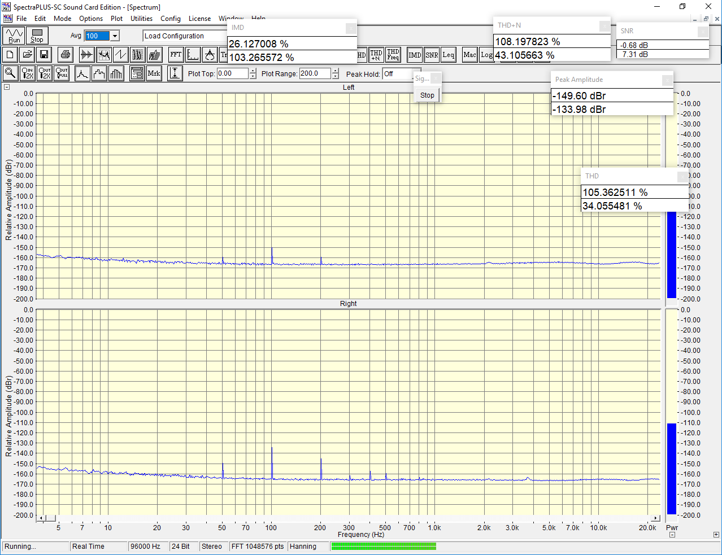Image resolution: width=722 pixels, height=555 pixels.
Task: Click the Run button with sine wave icon
Action: pyautogui.click(x=14, y=36)
